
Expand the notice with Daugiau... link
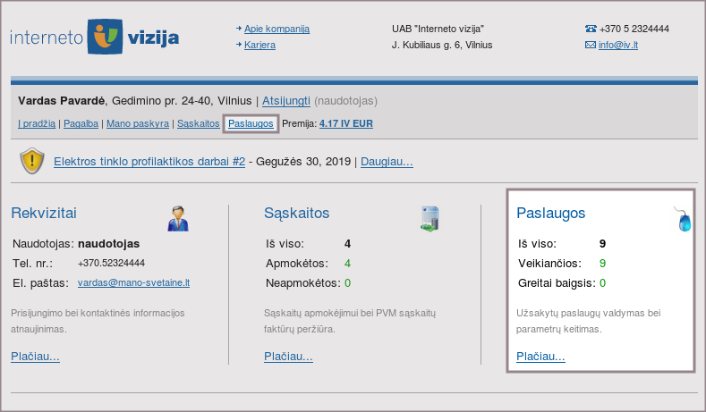click(x=387, y=162)
